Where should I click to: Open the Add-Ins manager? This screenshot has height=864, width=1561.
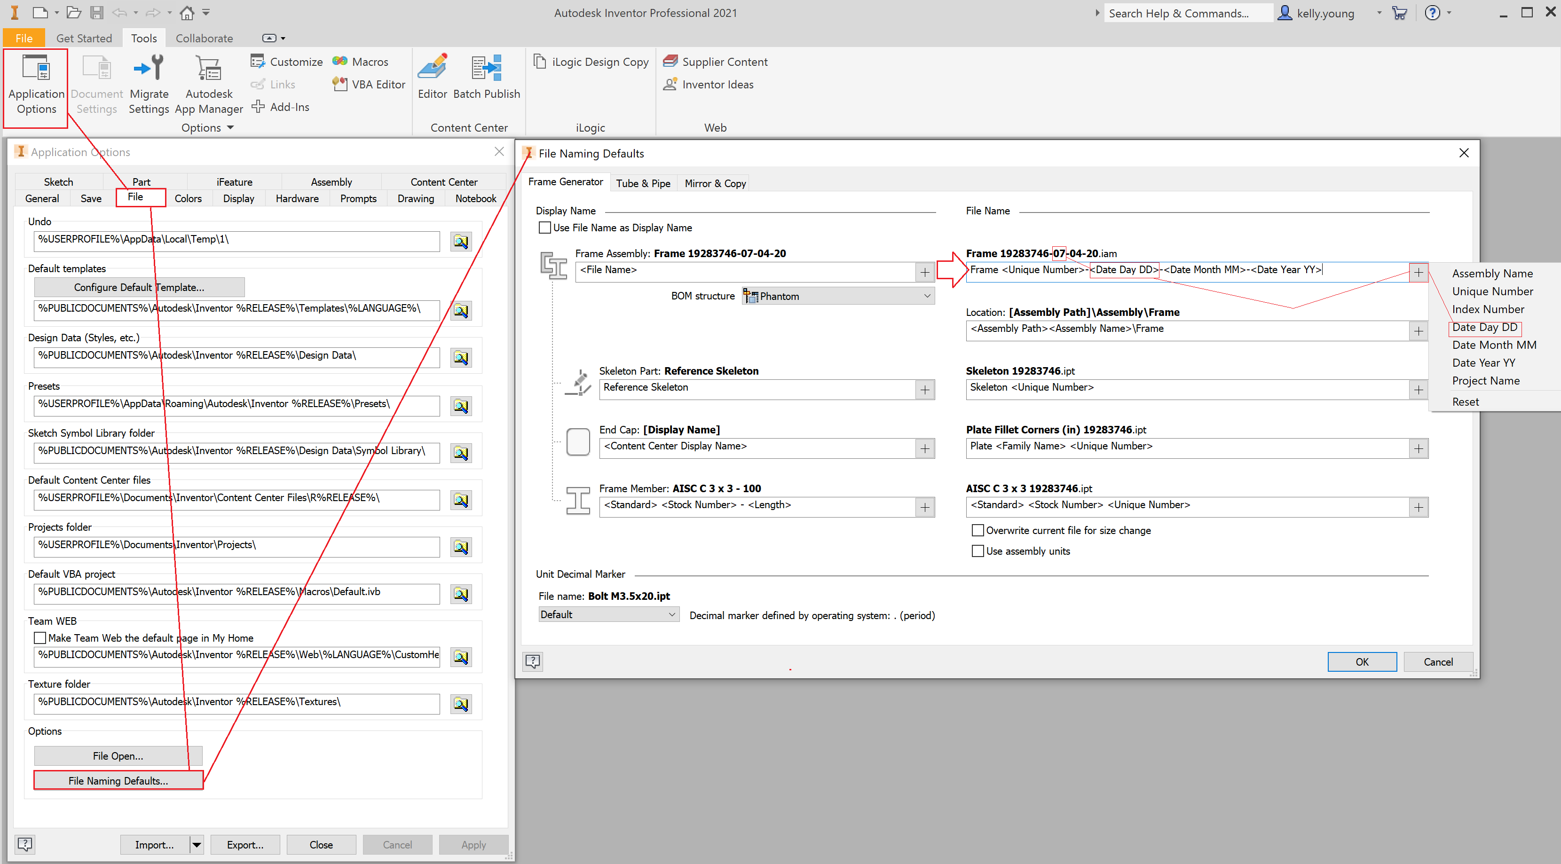[x=281, y=107]
